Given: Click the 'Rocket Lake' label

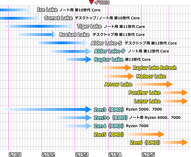Looking at the screenshot, I should 74,35.
